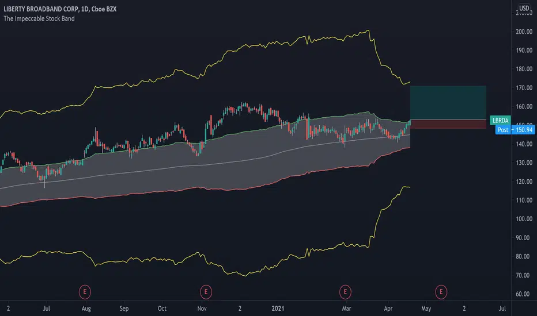Select the red lower band line
Viewport: 537px width, 316px height.
pyautogui.click(x=206, y=189)
